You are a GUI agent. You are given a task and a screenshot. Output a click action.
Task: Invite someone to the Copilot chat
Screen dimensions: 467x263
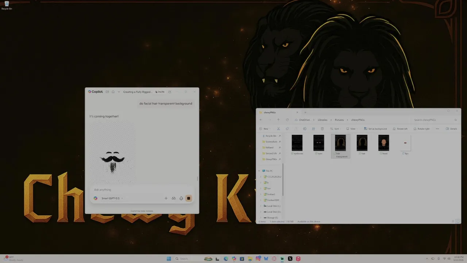[x=160, y=92]
